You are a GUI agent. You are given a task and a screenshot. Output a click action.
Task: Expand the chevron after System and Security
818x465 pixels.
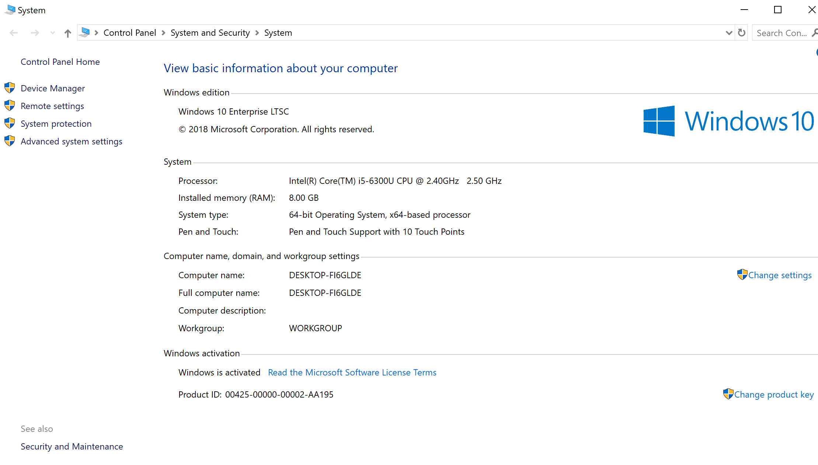pyautogui.click(x=257, y=33)
